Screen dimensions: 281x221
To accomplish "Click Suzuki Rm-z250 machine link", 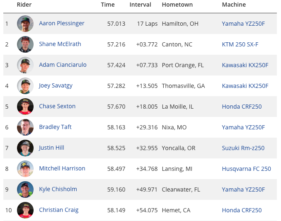I will tap(243, 148).
